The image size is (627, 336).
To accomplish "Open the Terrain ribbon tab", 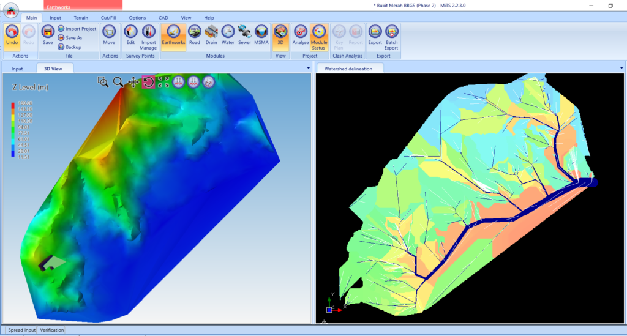I will point(81,18).
